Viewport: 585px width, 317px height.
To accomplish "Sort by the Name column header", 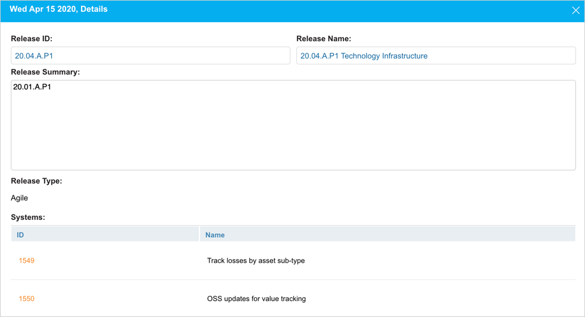I will point(215,235).
